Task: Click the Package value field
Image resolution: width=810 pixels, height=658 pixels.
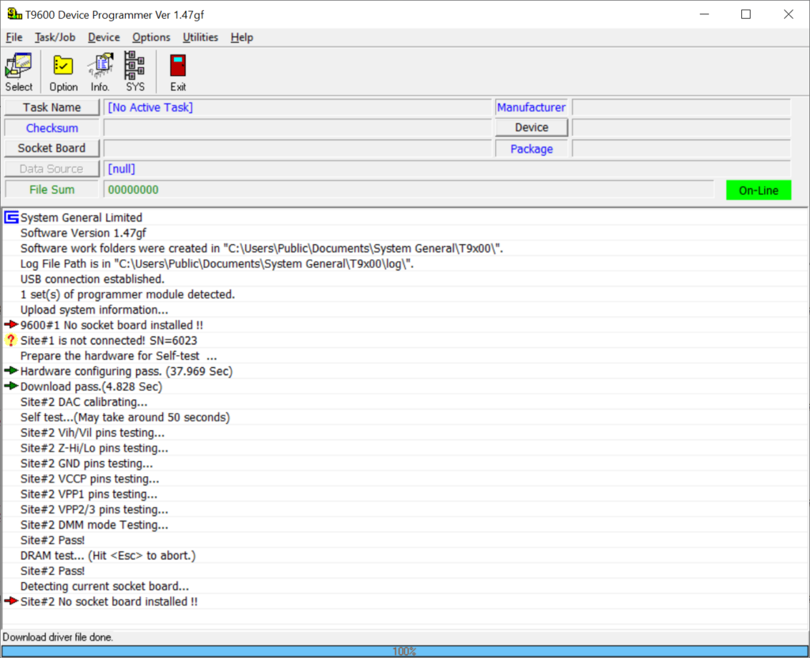Action: click(x=681, y=149)
